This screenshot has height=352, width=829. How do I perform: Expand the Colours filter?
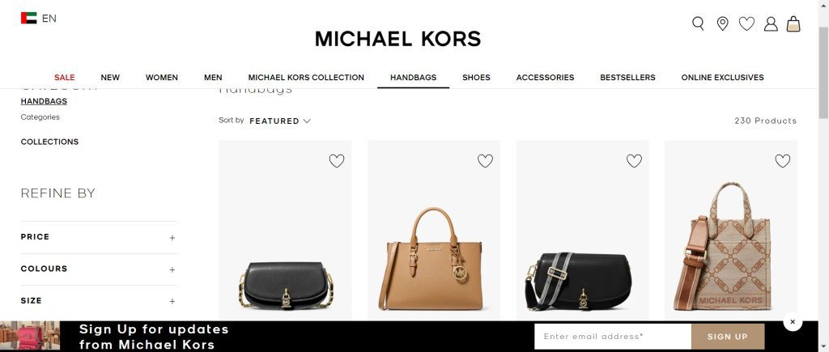pos(98,269)
